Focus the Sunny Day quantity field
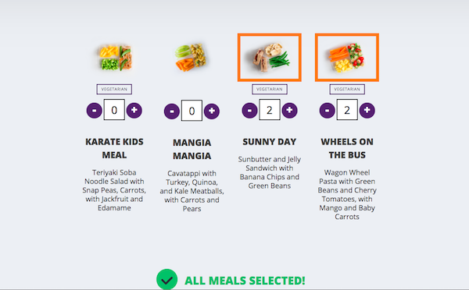This screenshot has height=290, width=469. pos(270,110)
